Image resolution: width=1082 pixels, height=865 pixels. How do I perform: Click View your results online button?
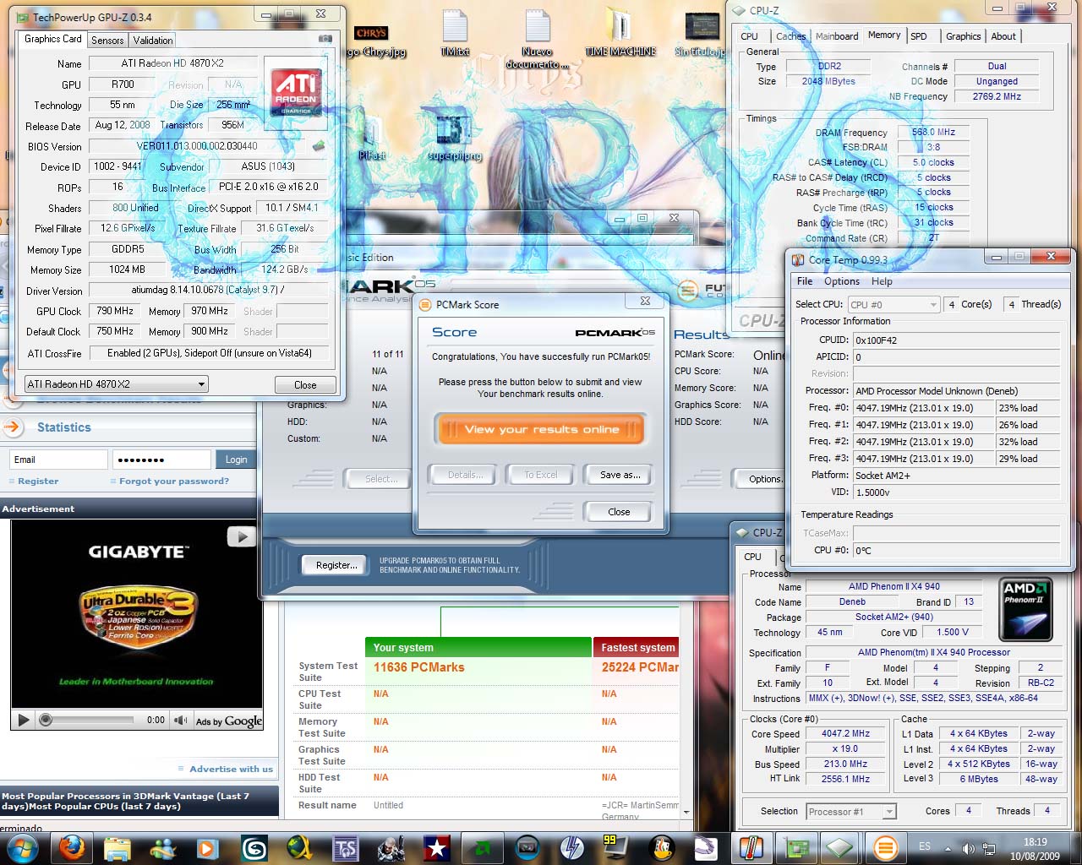pyautogui.click(x=541, y=429)
